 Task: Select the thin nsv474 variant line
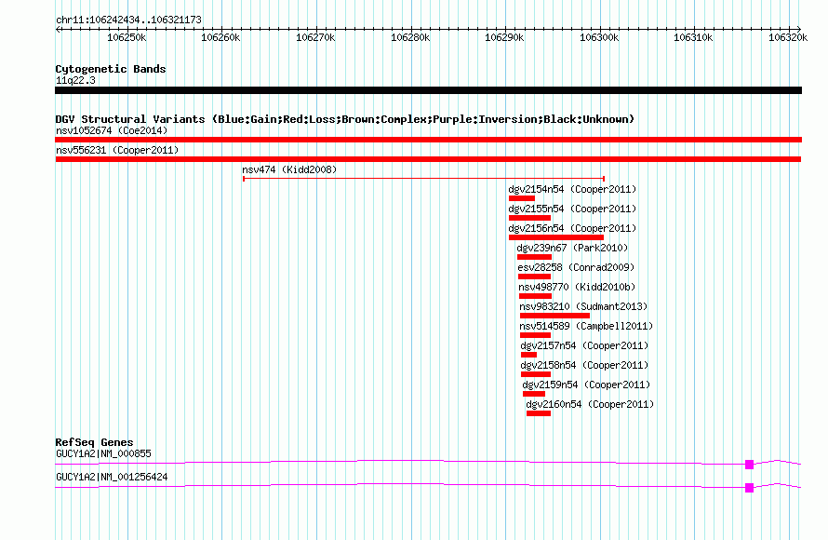tap(423, 179)
